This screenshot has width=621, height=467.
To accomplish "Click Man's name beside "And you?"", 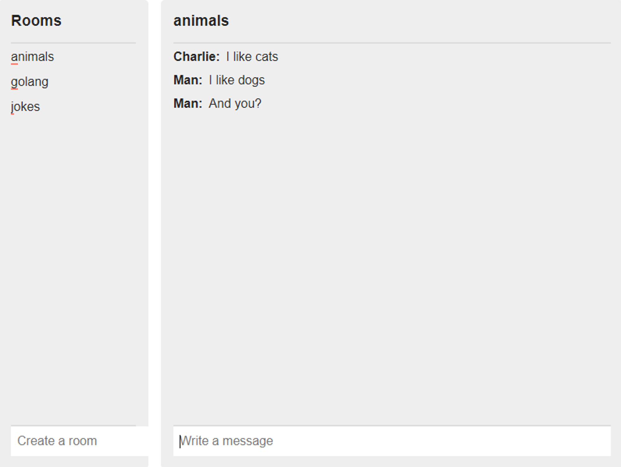I will (x=188, y=103).
